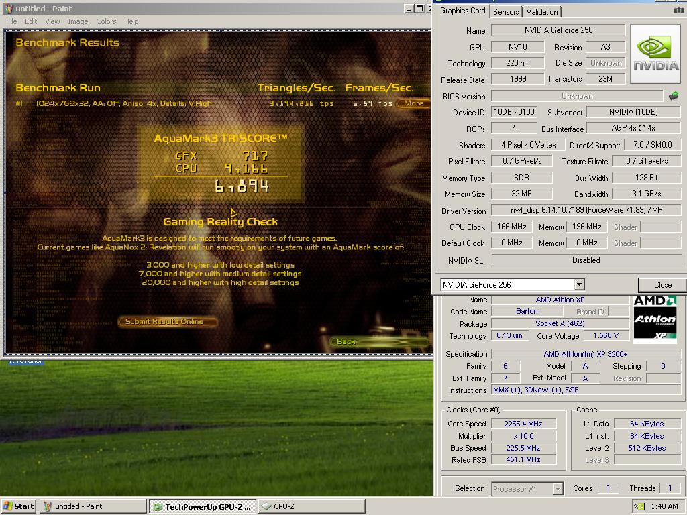
Task: Click the Windows flag icon on Start
Action: [x=7, y=506]
